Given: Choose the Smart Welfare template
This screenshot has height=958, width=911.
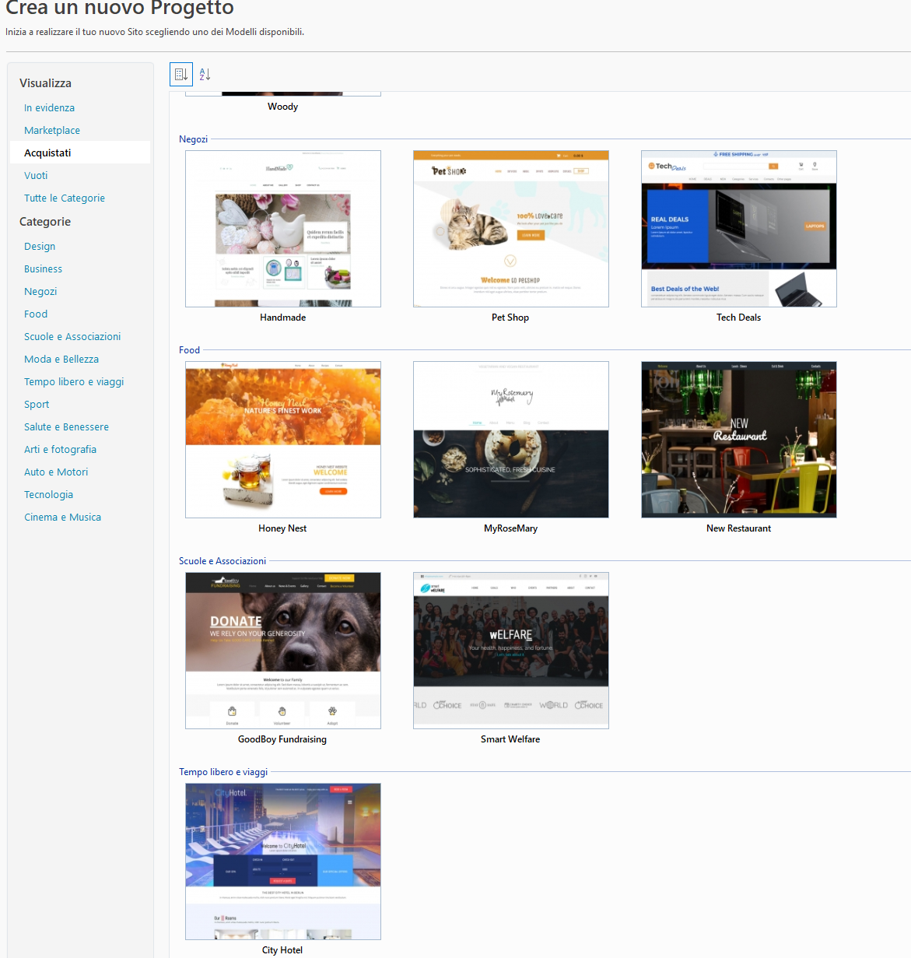Looking at the screenshot, I should [x=510, y=651].
